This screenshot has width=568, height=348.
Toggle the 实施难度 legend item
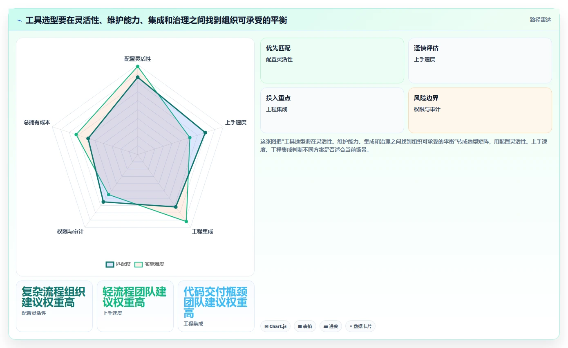[150, 264]
